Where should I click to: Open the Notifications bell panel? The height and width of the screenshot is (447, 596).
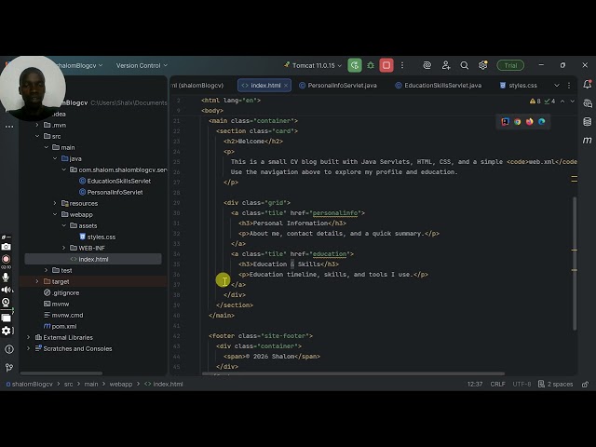(588, 85)
